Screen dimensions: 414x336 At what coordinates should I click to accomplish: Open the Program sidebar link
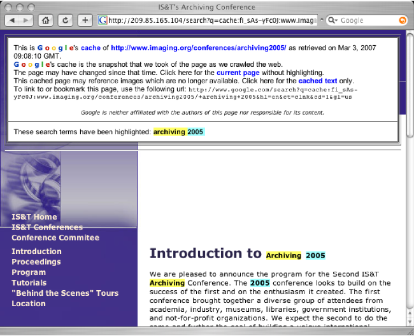pos(29,272)
